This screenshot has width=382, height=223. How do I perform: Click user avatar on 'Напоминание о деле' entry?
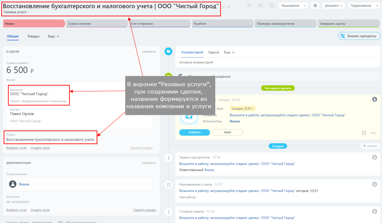(x=374, y=184)
